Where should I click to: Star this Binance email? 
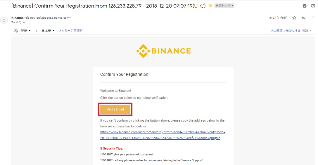tap(294, 18)
